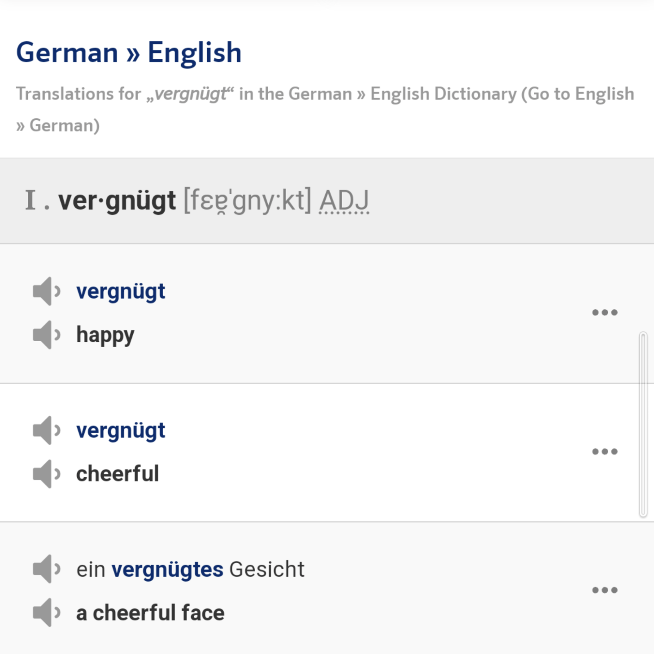Play audio for the translation "happy"
The width and height of the screenshot is (654, 654).
pyautogui.click(x=46, y=335)
